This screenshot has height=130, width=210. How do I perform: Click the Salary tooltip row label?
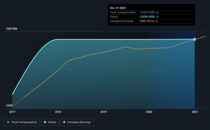(114, 17)
